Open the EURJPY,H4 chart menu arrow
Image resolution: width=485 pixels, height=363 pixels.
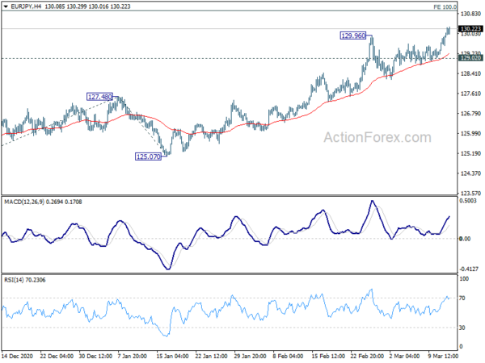point(6,6)
